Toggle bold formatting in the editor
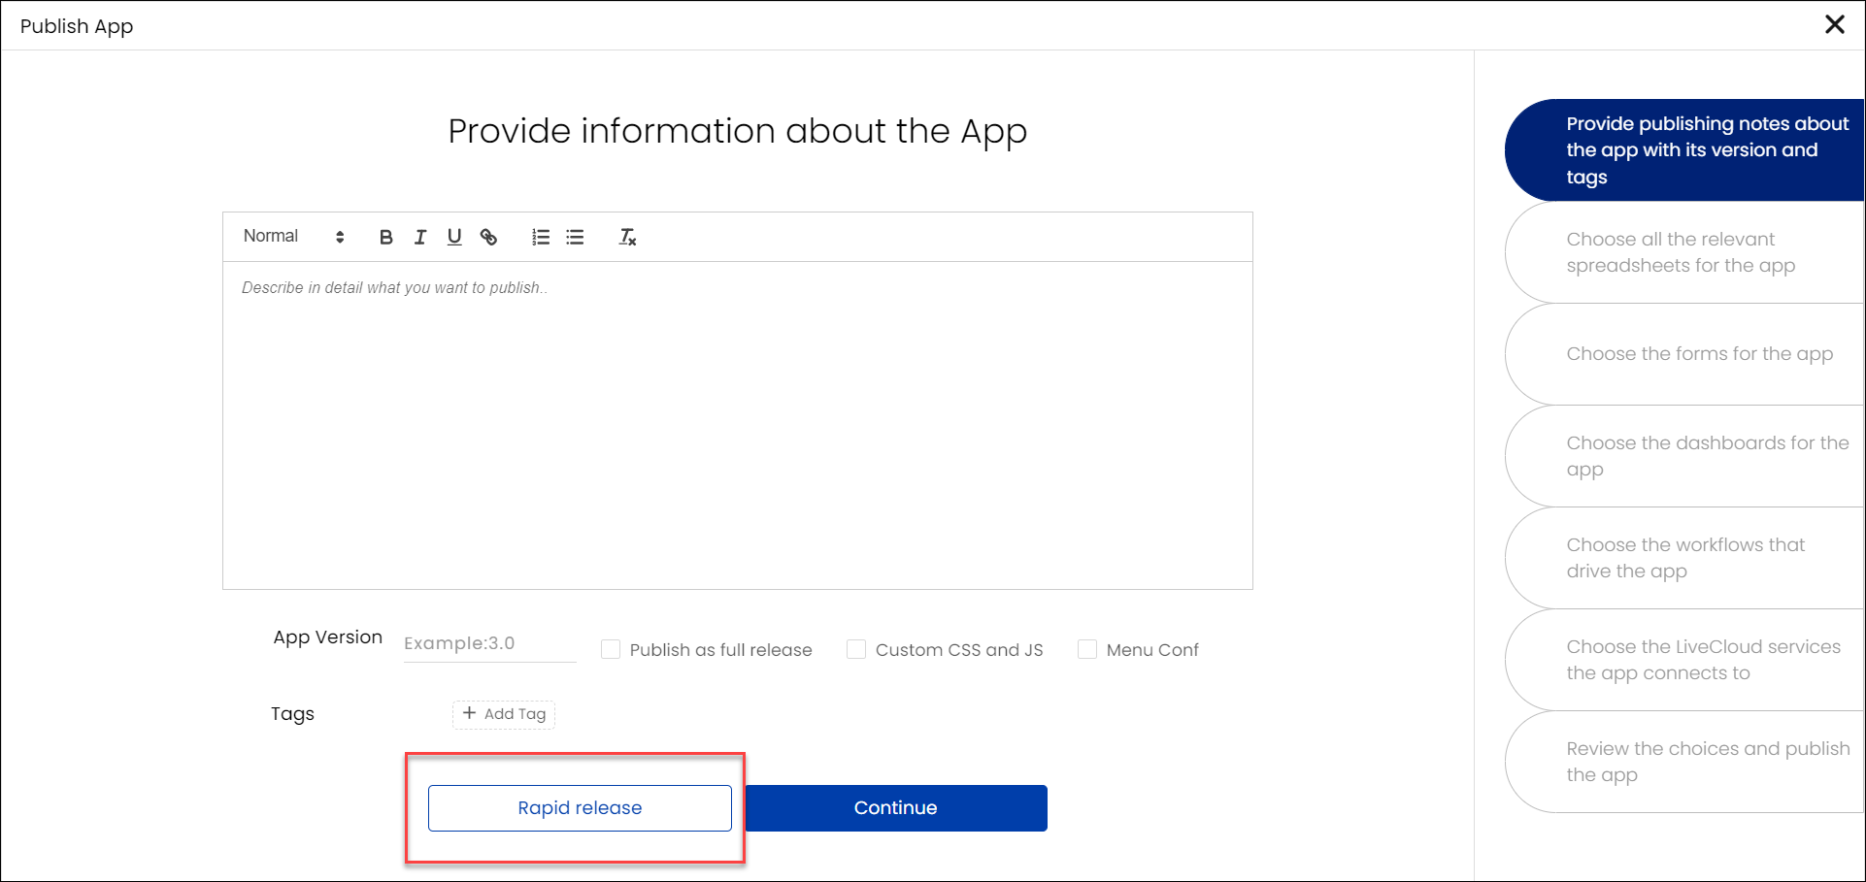Image resolution: width=1866 pixels, height=882 pixels. 386,237
